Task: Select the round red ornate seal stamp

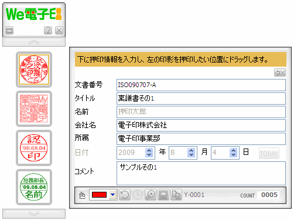Action: [34, 70]
